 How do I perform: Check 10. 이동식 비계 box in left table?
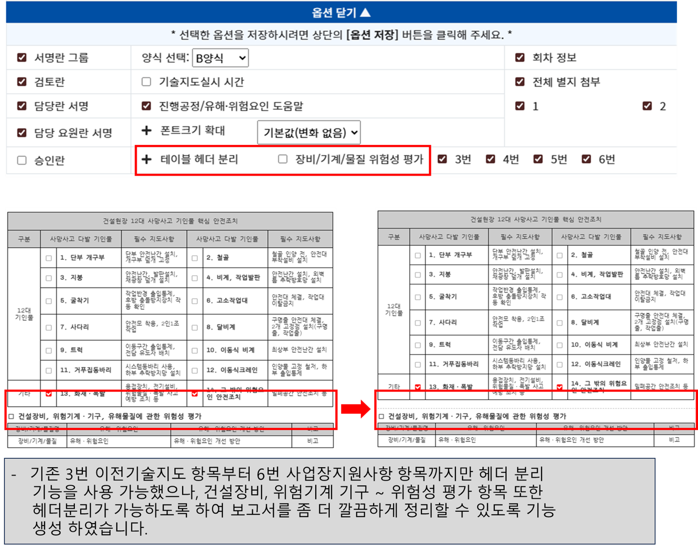pos(195,350)
